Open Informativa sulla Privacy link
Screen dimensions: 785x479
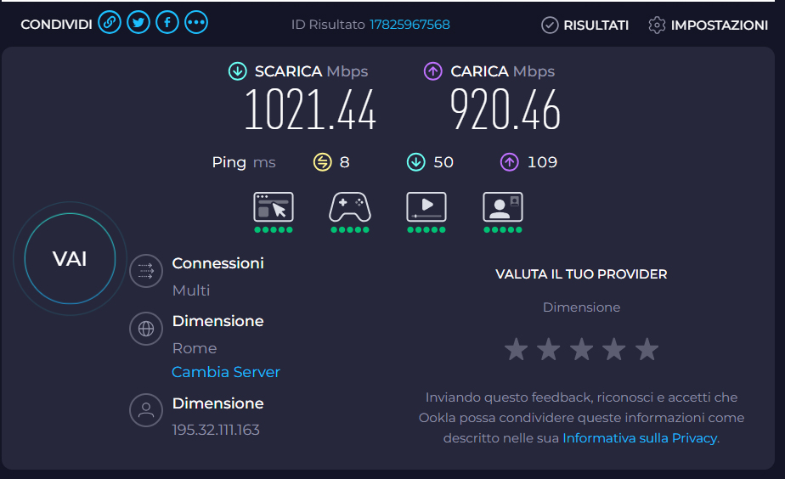(x=640, y=438)
